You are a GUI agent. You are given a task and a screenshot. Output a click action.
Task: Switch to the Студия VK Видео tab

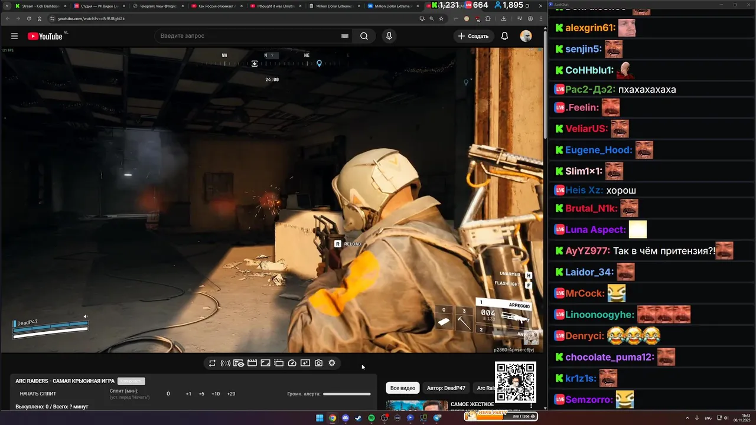point(99,6)
